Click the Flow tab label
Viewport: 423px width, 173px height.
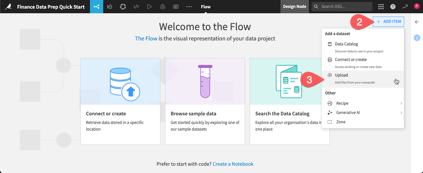tap(206, 7)
